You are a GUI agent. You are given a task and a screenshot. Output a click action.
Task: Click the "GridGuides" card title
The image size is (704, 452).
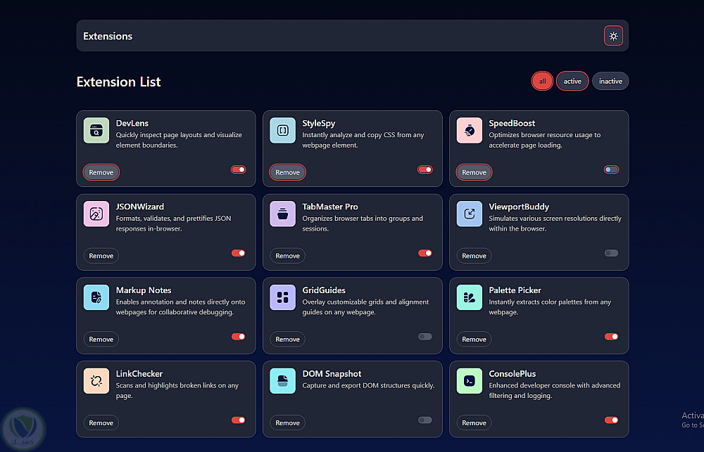click(324, 290)
